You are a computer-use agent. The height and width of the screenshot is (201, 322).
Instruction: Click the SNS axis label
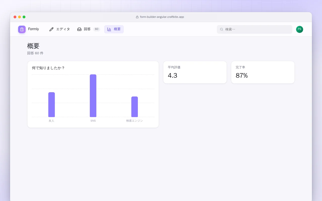pos(93,121)
